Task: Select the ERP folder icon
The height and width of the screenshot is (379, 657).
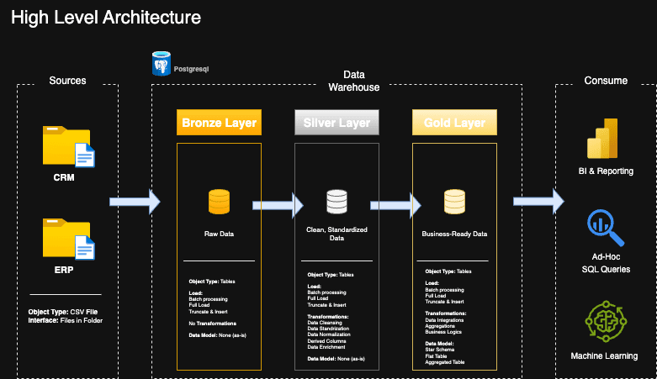Action: point(66,239)
